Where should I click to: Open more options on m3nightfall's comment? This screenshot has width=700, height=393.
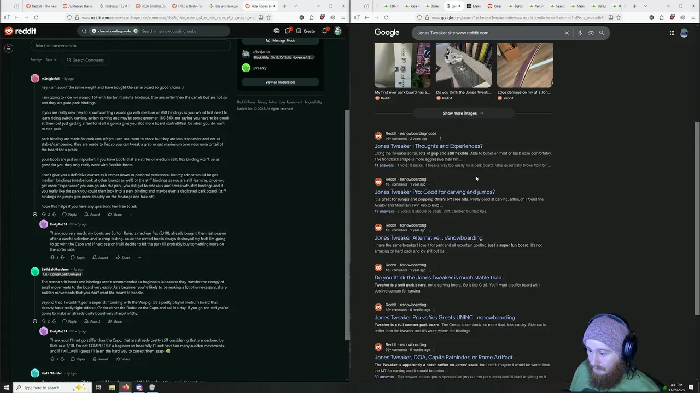[x=131, y=215]
